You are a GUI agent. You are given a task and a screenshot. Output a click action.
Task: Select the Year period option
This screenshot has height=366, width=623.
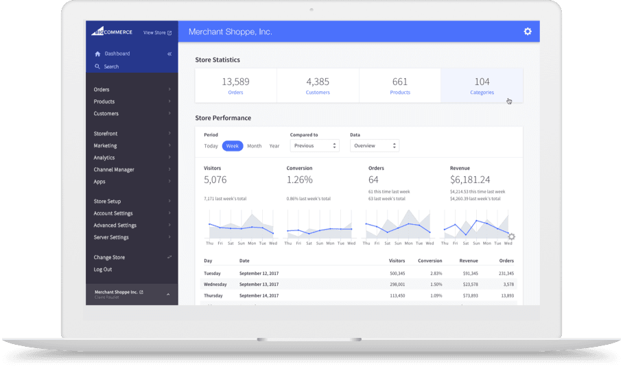[x=274, y=146]
